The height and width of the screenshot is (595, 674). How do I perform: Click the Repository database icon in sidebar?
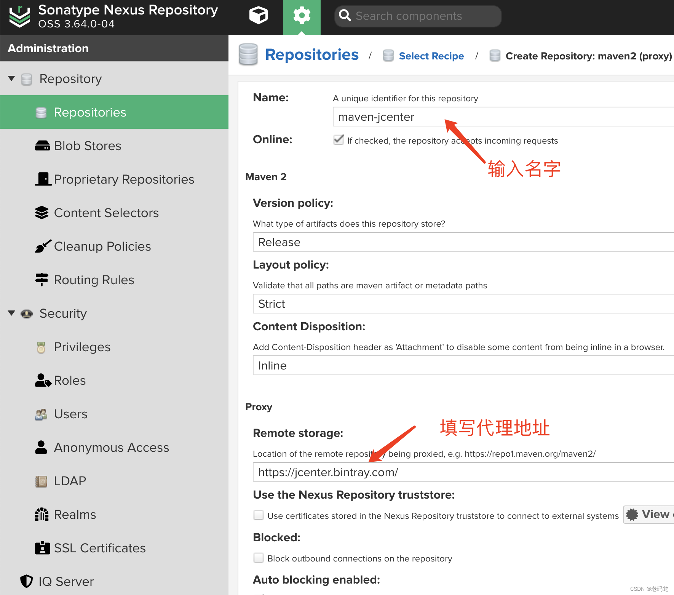point(27,79)
